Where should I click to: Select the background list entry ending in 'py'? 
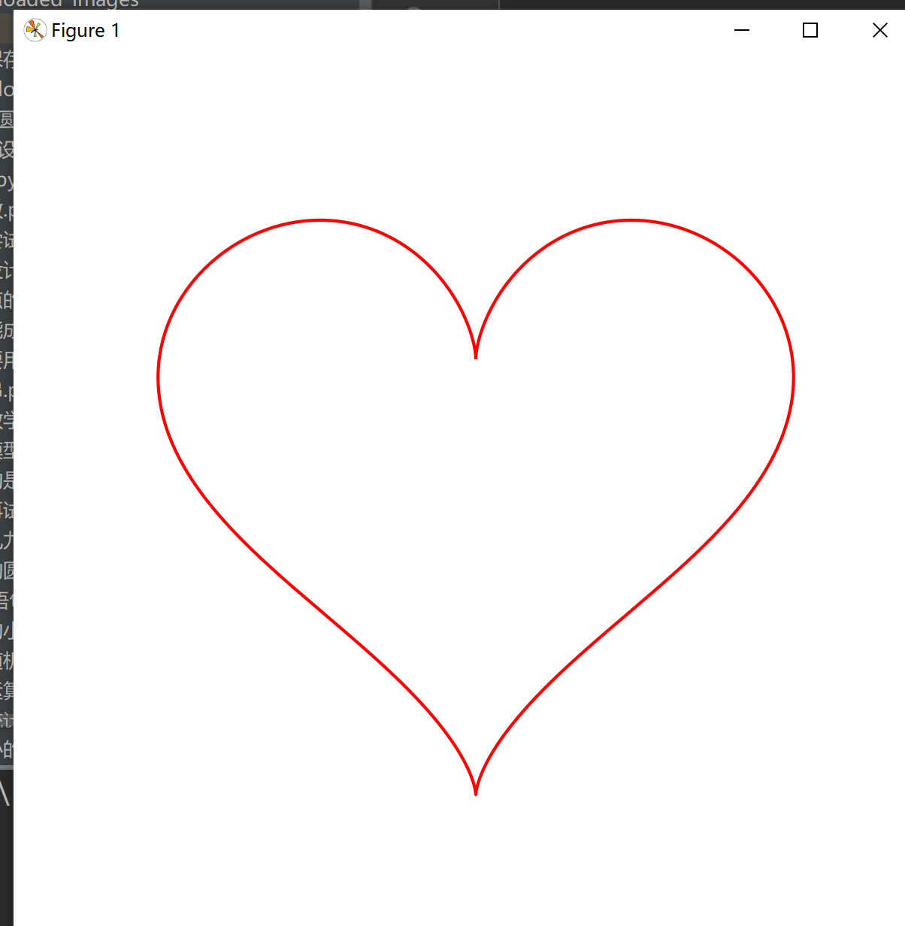click(7, 180)
